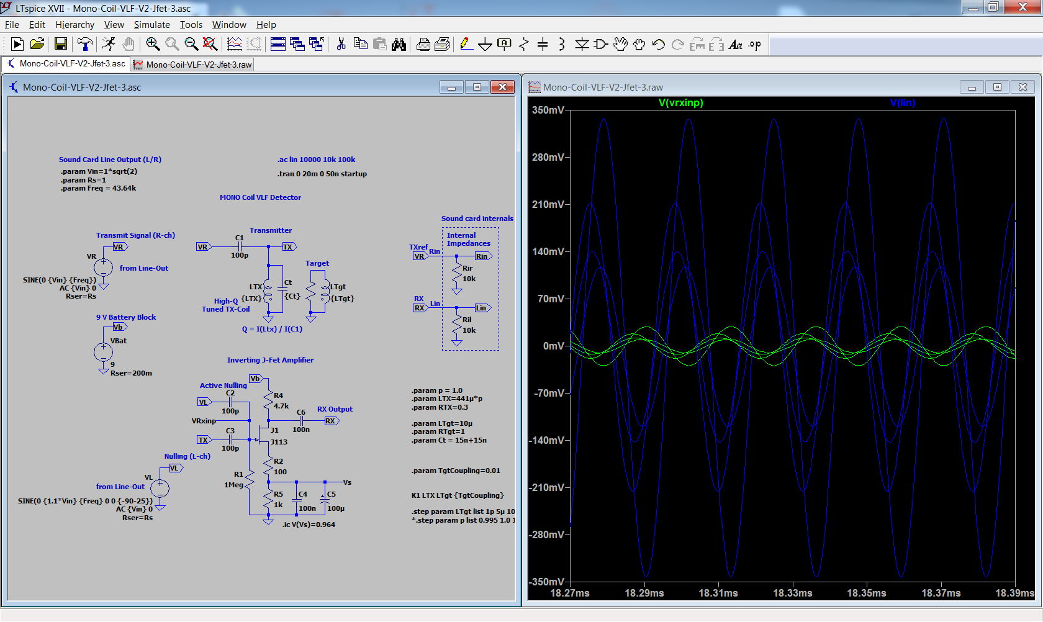The width and height of the screenshot is (1043, 622).
Task: Label a net using the Label Net icon
Action: point(503,44)
